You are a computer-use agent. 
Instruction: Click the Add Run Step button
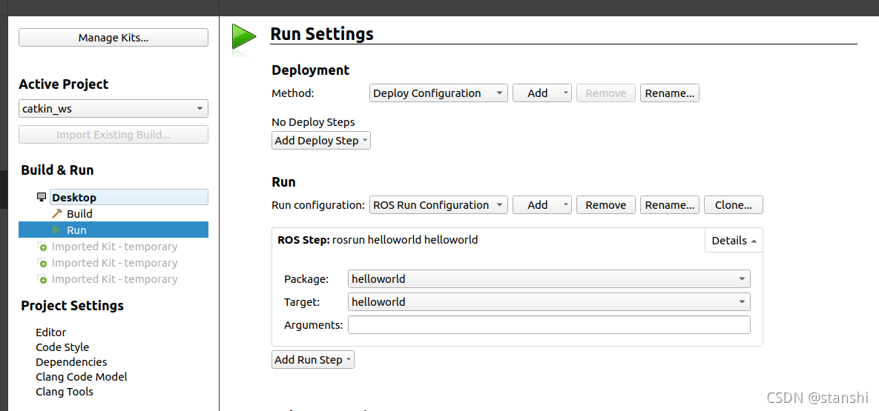[312, 360]
